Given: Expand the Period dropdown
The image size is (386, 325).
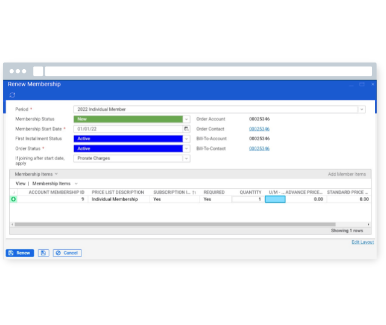Looking at the screenshot, I should (x=361, y=110).
